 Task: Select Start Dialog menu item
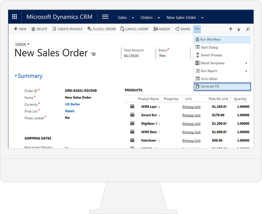[x=222, y=47]
